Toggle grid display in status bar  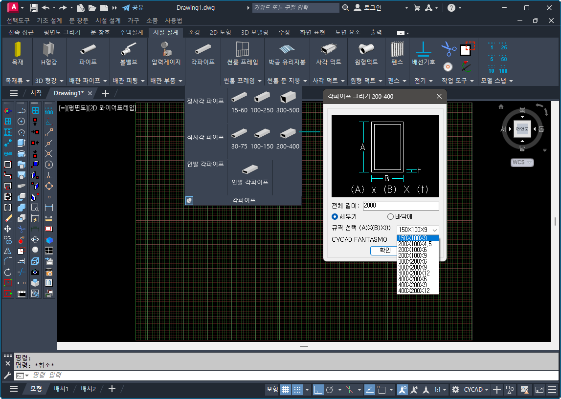(x=285, y=389)
